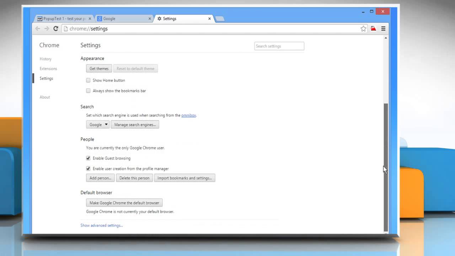Click the Google tab favicon

100,18
